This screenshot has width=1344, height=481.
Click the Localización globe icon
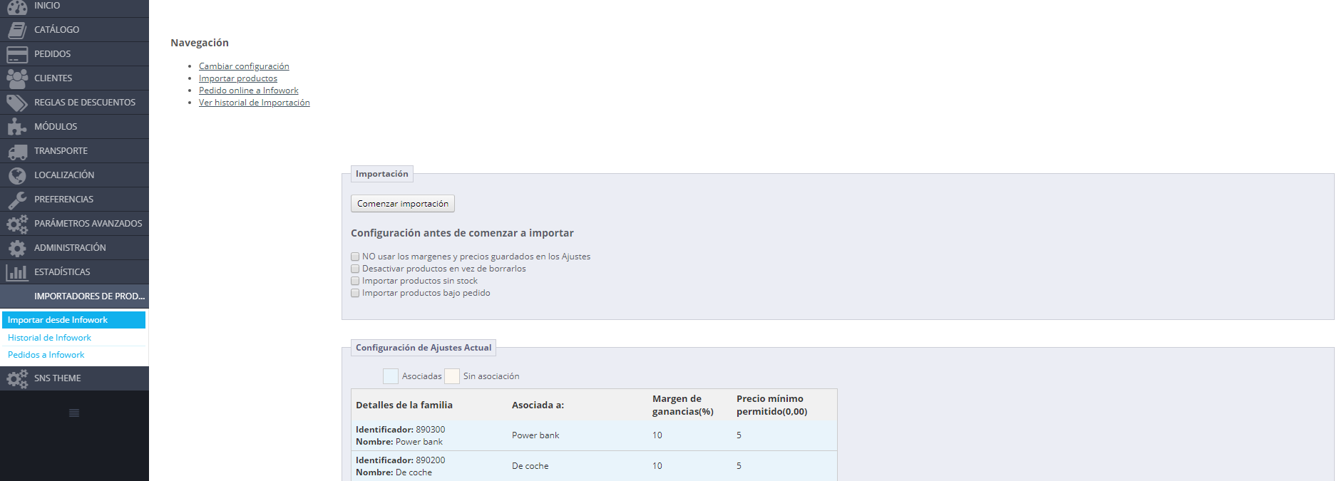coord(17,175)
